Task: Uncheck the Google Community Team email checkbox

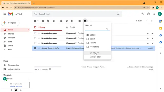Action: coord(35,48)
